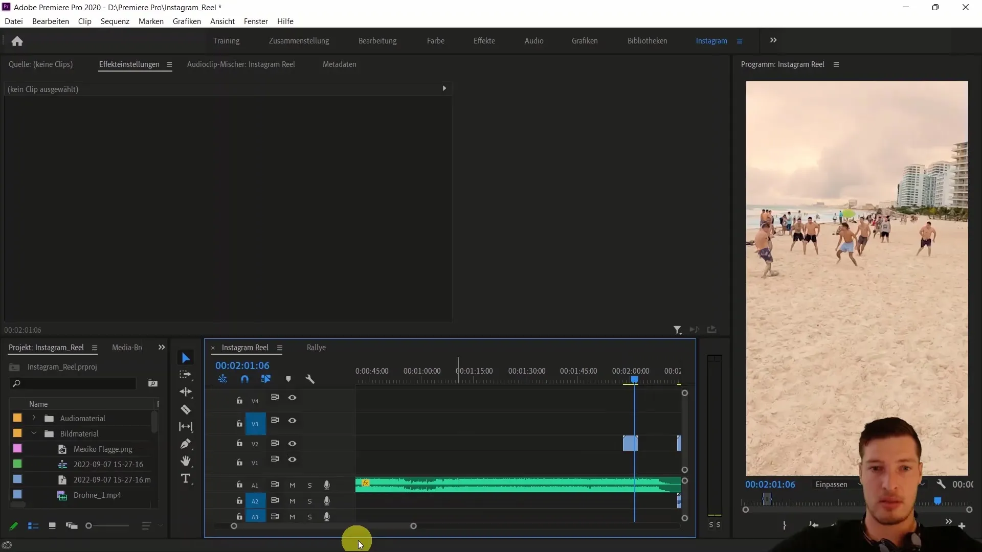Enable voice-over record on A3
The width and height of the screenshot is (982, 552).
click(326, 517)
